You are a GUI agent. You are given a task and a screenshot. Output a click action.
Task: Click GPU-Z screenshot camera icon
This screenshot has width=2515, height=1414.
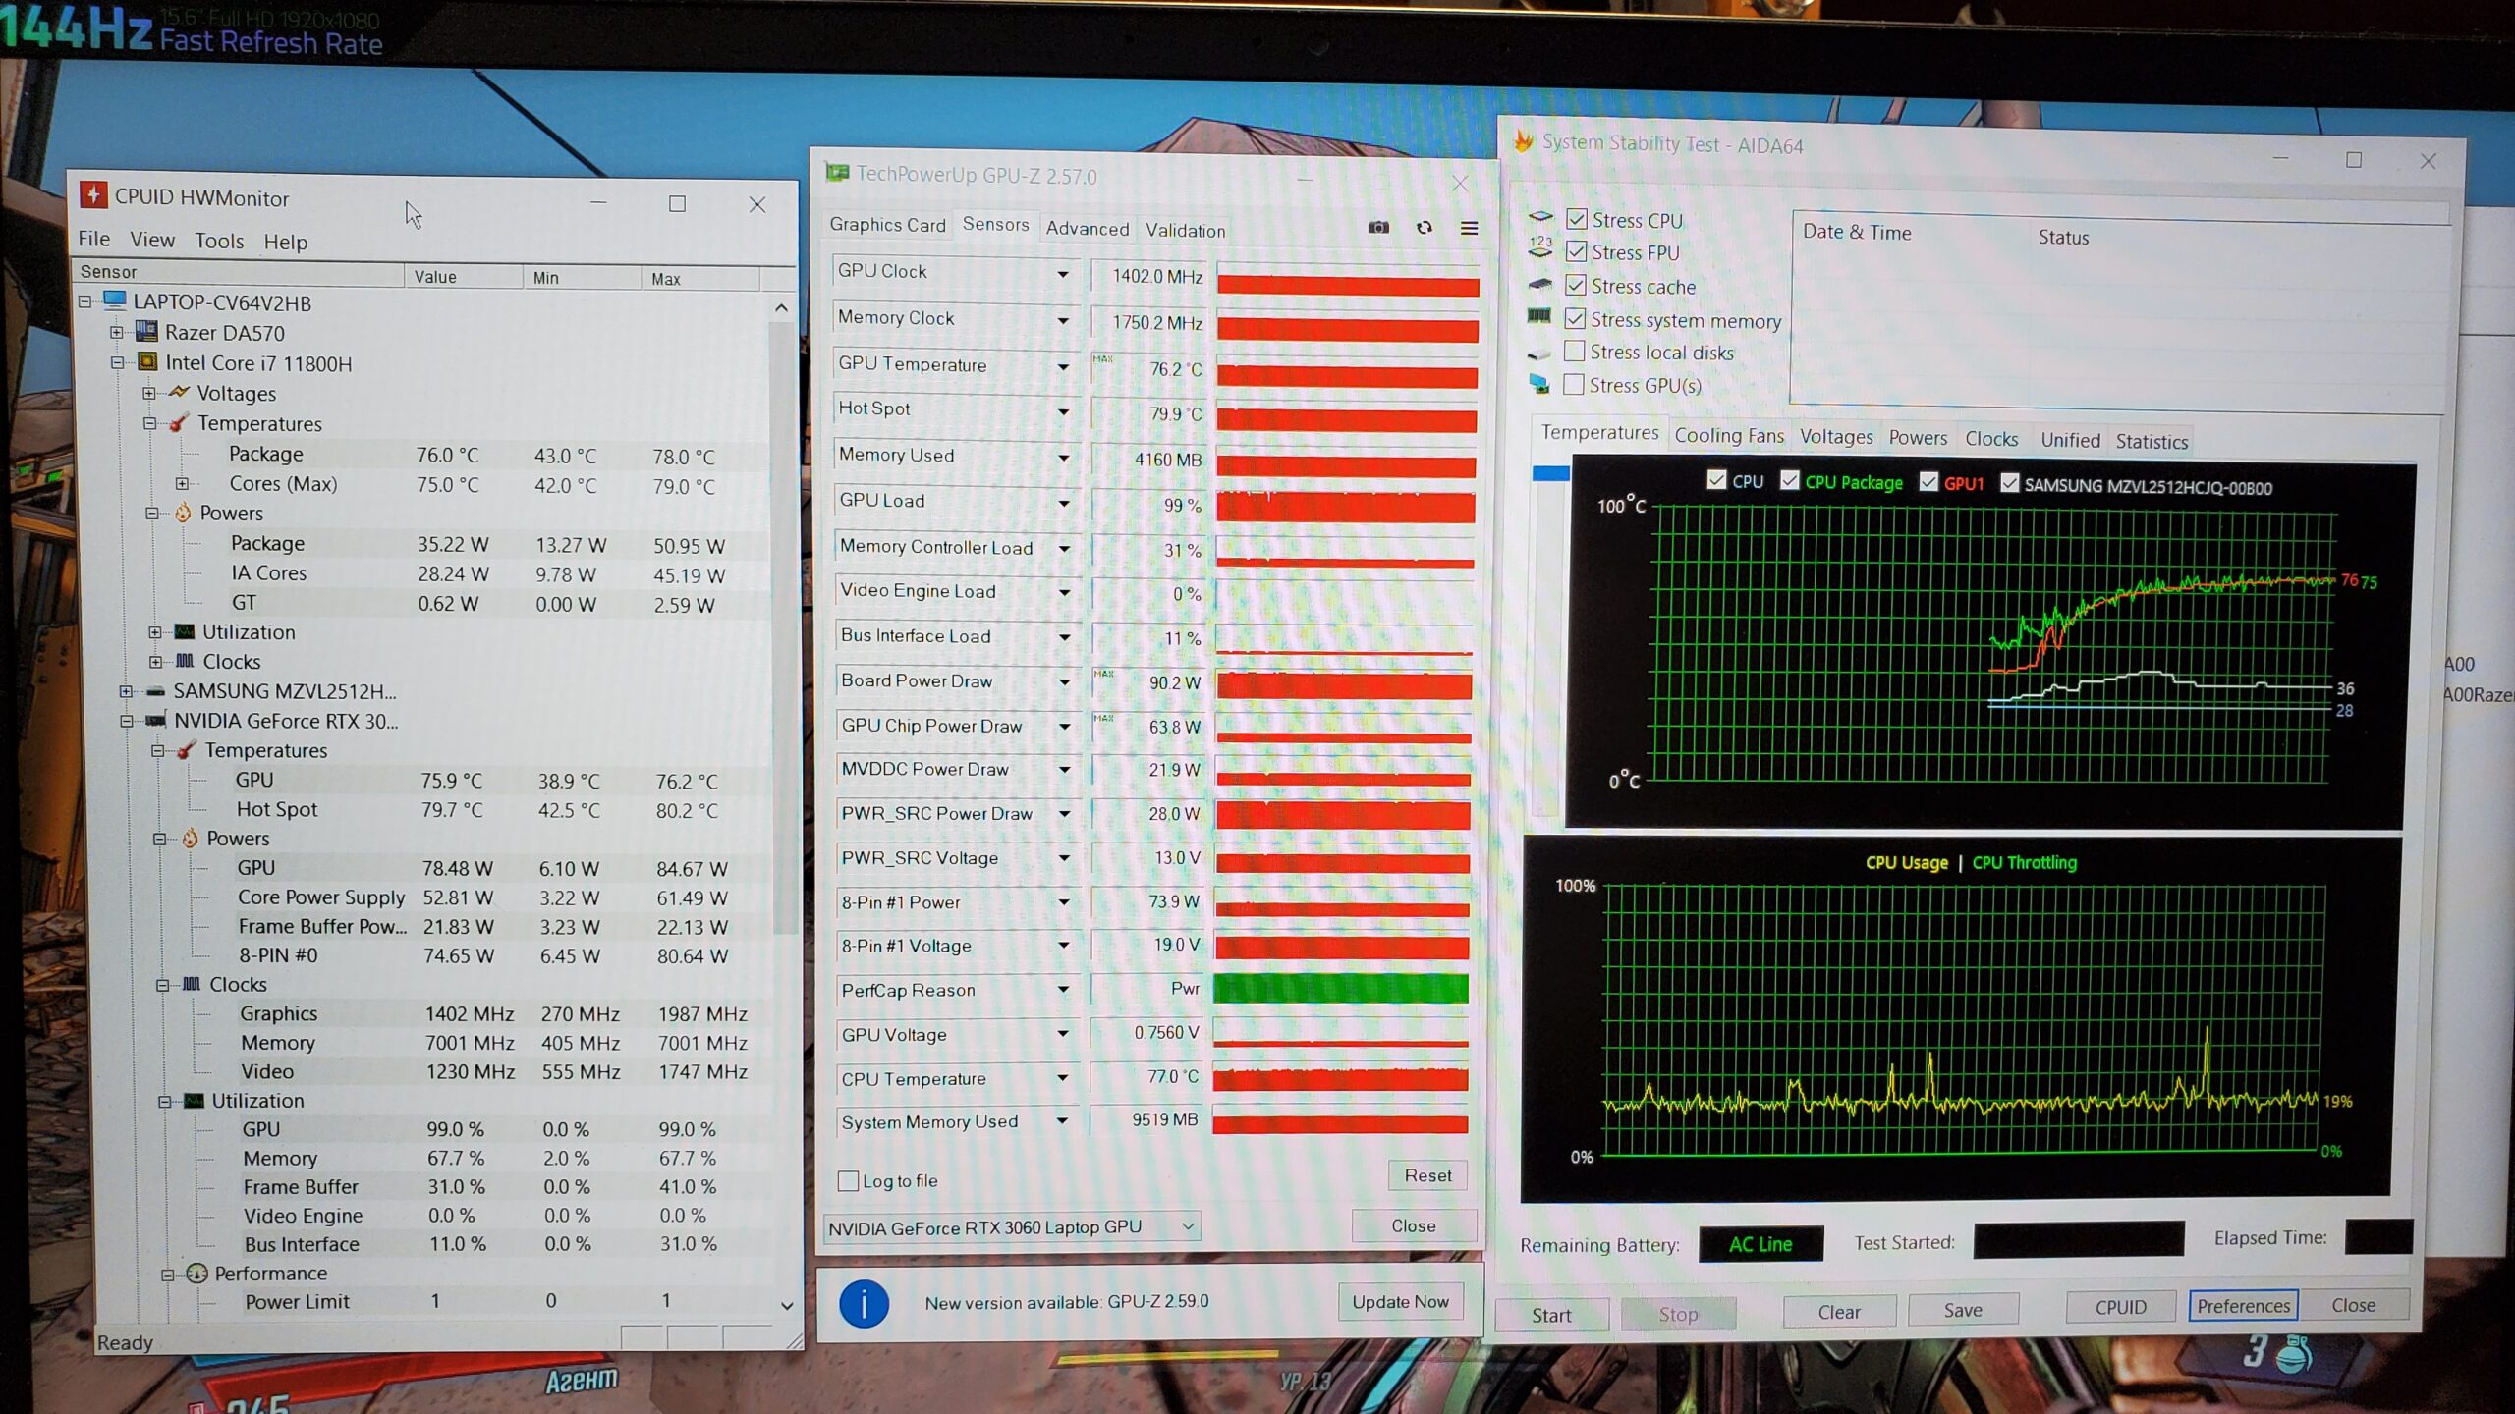(x=1378, y=228)
